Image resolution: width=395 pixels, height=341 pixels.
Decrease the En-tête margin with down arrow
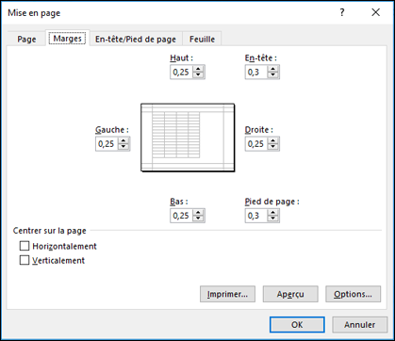coord(273,75)
